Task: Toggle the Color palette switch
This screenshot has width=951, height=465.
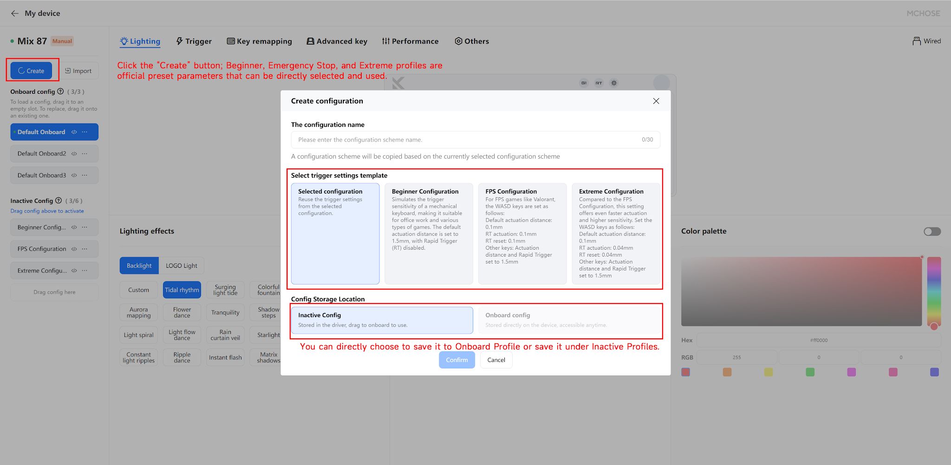Action: click(932, 232)
